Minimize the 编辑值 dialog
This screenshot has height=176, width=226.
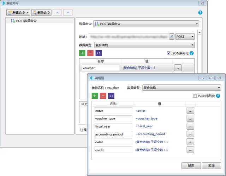tap(202, 78)
